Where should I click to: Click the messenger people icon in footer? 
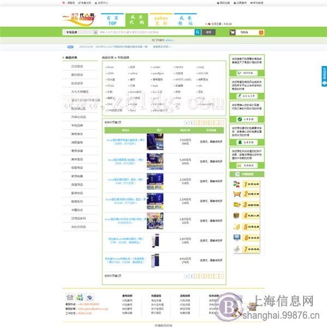(80, 297)
